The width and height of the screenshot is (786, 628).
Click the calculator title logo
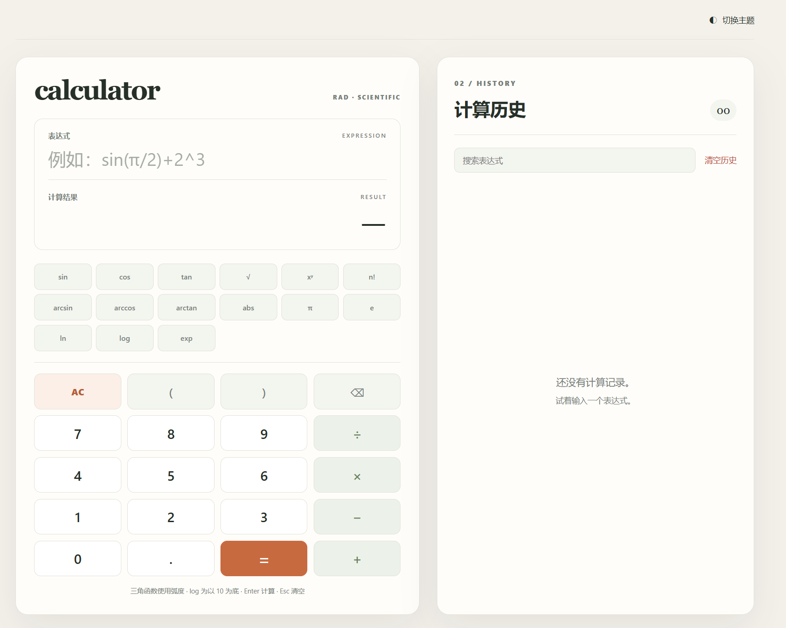click(x=97, y=90)
